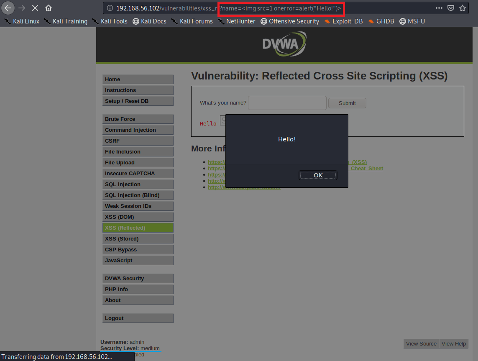This screenshot has height=361, width=478.
Task: Open the MSFU bookmark
Action: tap(412, 21)
